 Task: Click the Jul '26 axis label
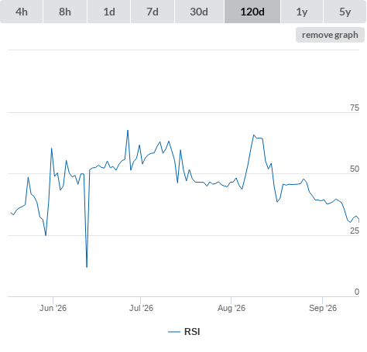141,308
